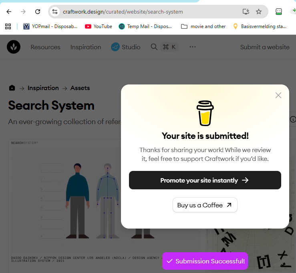Click the install app icon in address bar

(x=246, y=12)
